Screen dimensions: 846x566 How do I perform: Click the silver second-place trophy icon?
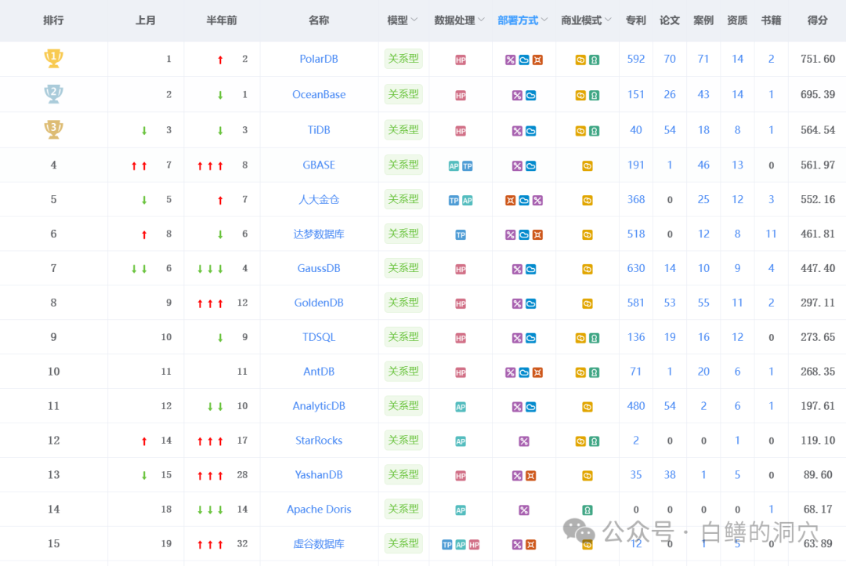(53, 94)
